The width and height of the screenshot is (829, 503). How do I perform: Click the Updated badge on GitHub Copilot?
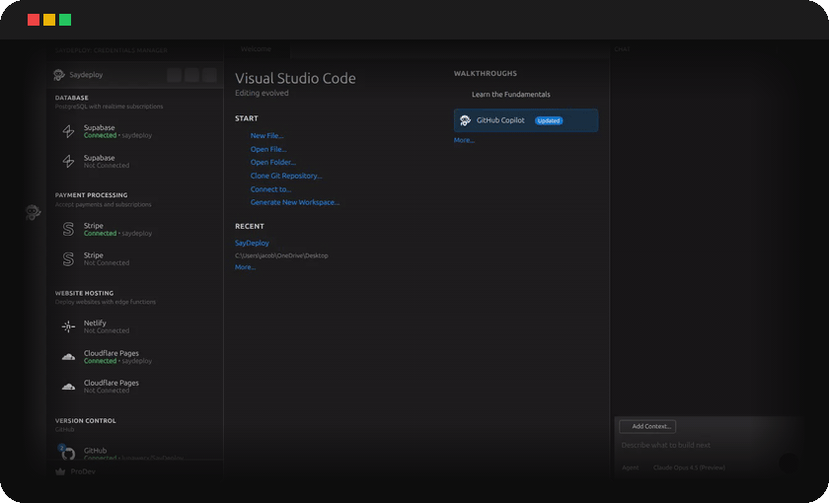click(549, 121)
